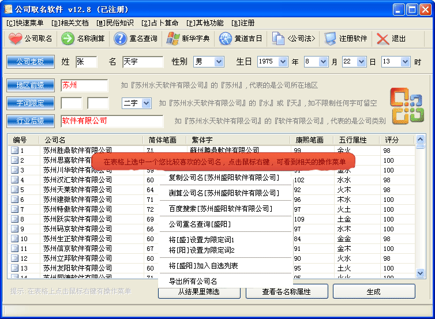Open the [P]其他功能 menu
Image resolution: width=435 pixels, height=319 pixels.
(x=205, y=23)
